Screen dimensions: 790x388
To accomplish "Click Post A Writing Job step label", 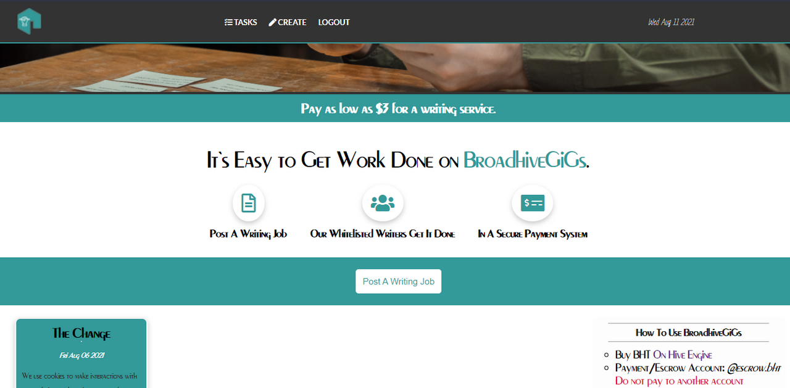I will pyautogui.click(x=248, y=234).
